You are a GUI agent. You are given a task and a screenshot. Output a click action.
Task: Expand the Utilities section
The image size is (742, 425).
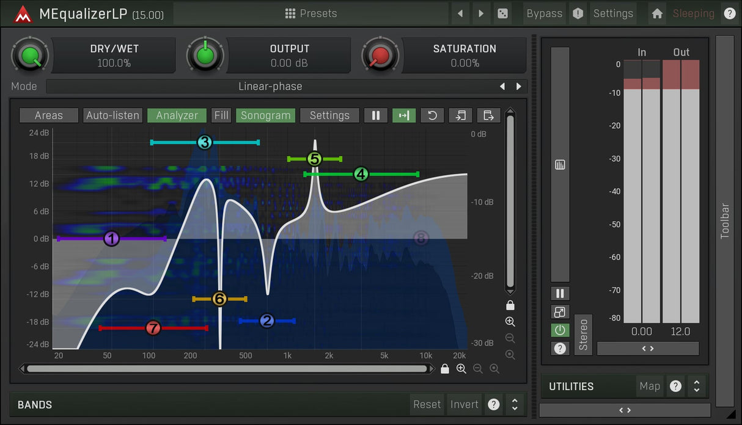click(696, 386)
